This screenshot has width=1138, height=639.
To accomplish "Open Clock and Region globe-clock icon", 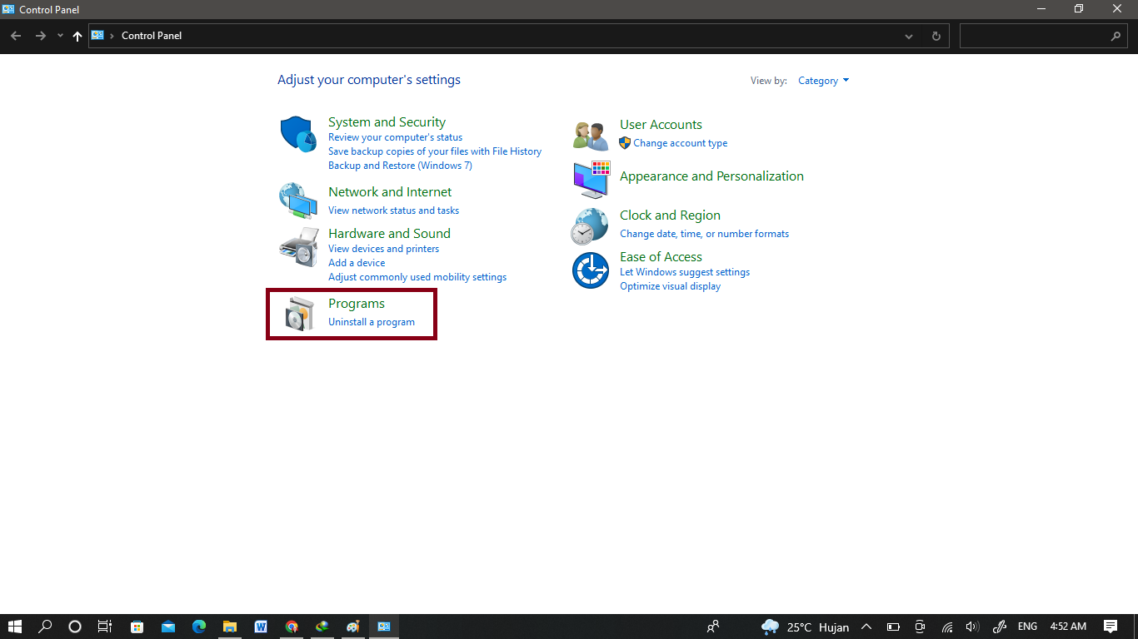I will pyautogui.click(x=590, y=226).
